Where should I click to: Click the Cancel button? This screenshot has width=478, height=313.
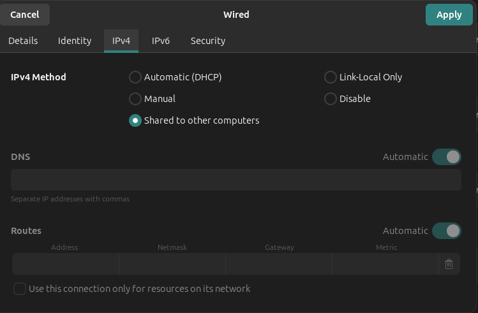(x=25, y=15)
